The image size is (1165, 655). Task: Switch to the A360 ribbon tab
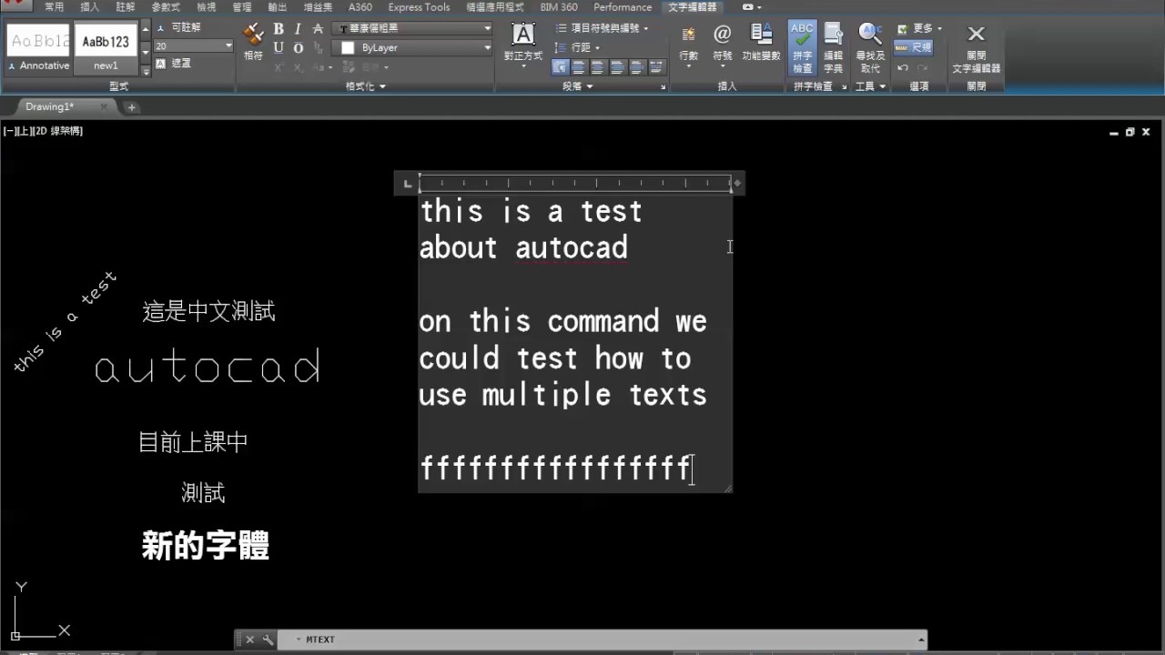click(x=360, y=6)
